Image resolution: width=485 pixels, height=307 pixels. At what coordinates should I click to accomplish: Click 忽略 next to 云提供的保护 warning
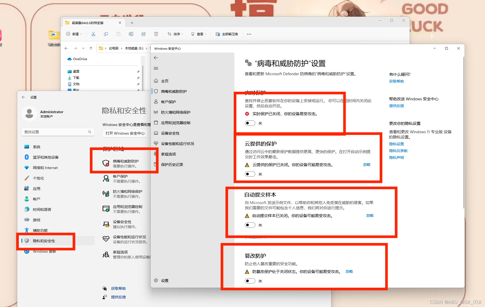[x=367, y=165]
